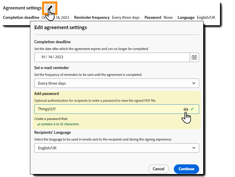Select the year segment '2023' in deadline
This screenshot has width=235, height=177.
pos(59,57)
